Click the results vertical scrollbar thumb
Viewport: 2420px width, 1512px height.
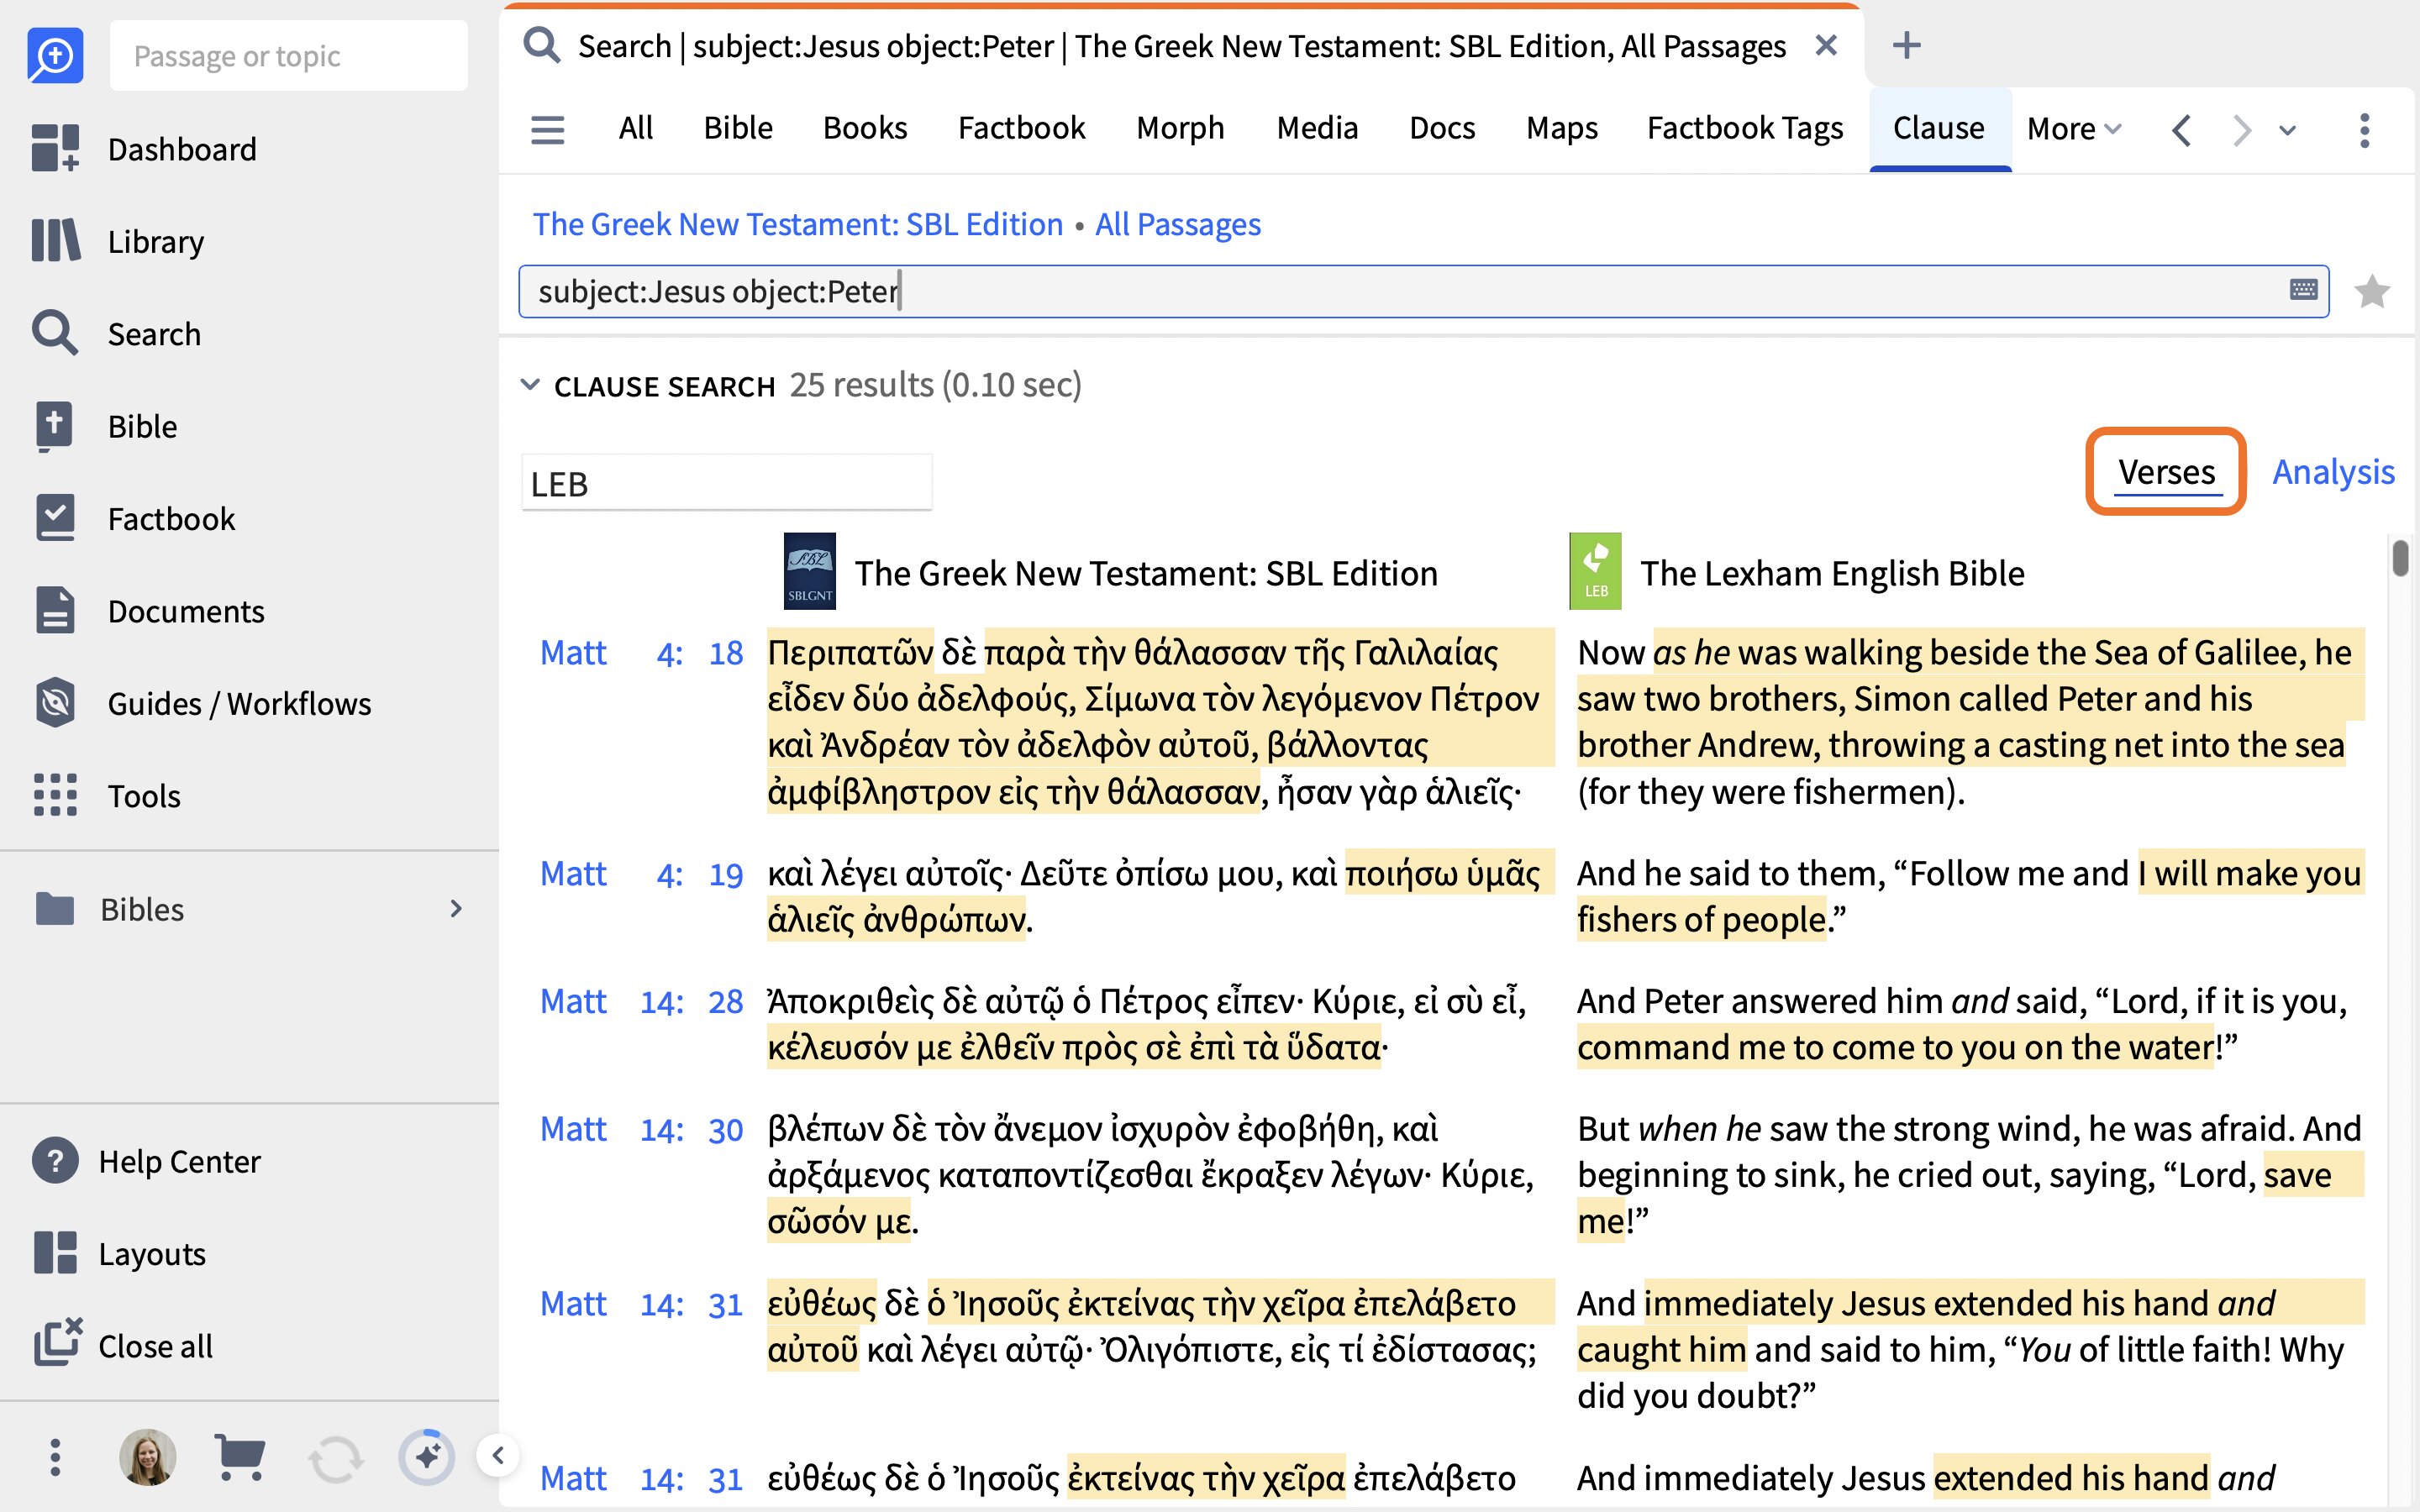pyautogui.click(x=2400, y=557)
